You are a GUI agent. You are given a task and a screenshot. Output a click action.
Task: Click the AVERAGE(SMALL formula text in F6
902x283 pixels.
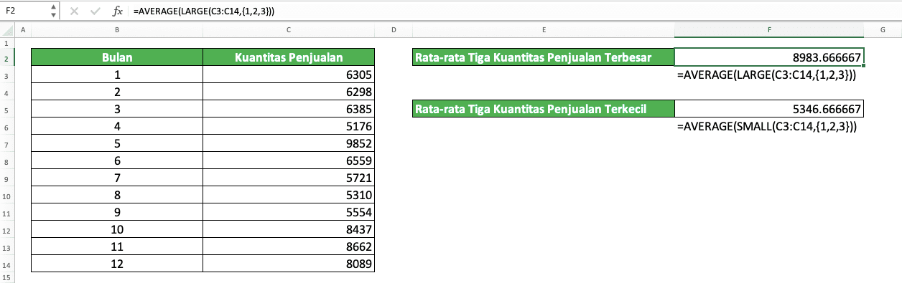tap(766, 127)
